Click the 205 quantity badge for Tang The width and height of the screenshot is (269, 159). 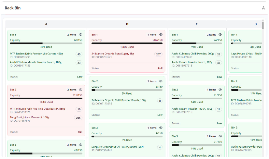(78, 118)
